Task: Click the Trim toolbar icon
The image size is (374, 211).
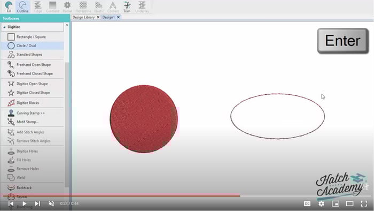Action: tap(127, 6)
